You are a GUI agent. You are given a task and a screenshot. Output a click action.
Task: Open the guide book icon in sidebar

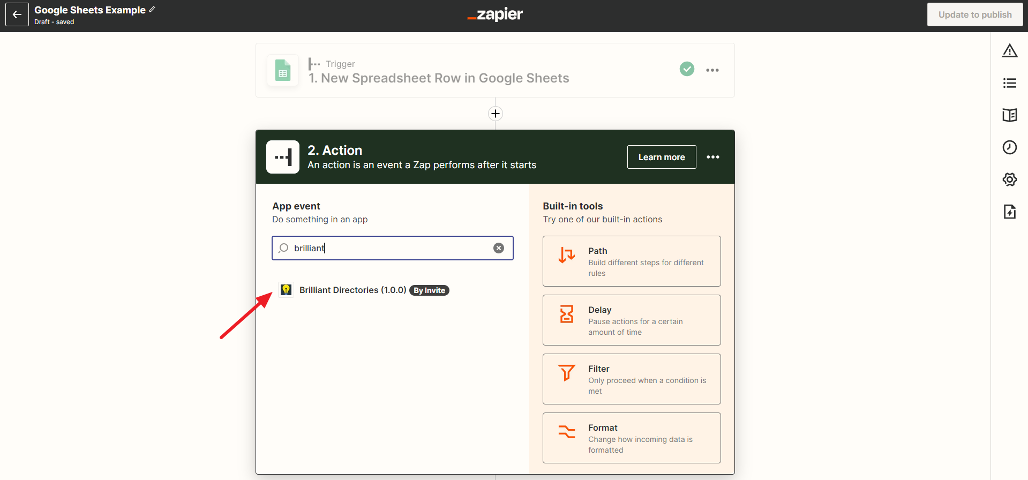pyautogui.click(x=1010, y=115)
